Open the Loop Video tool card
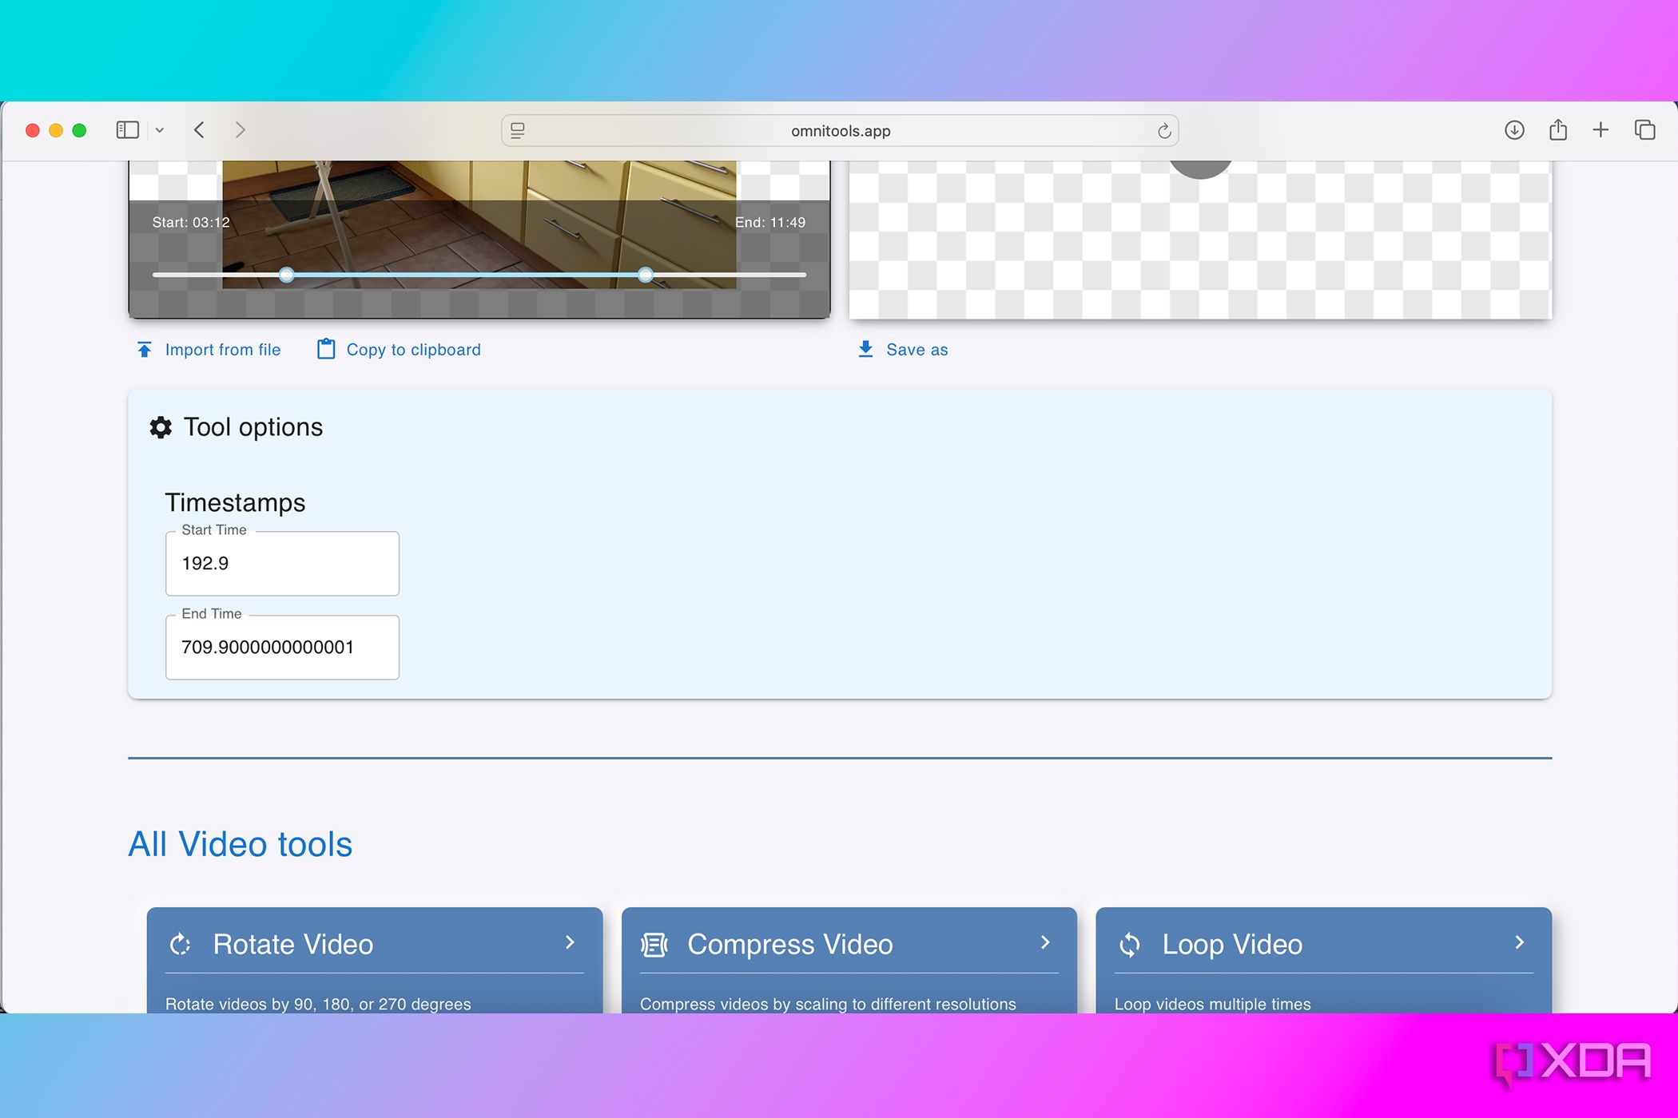 tap(1324, 960)
